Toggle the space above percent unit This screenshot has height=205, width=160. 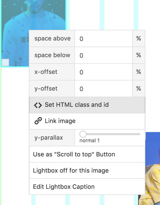(138, 39)
